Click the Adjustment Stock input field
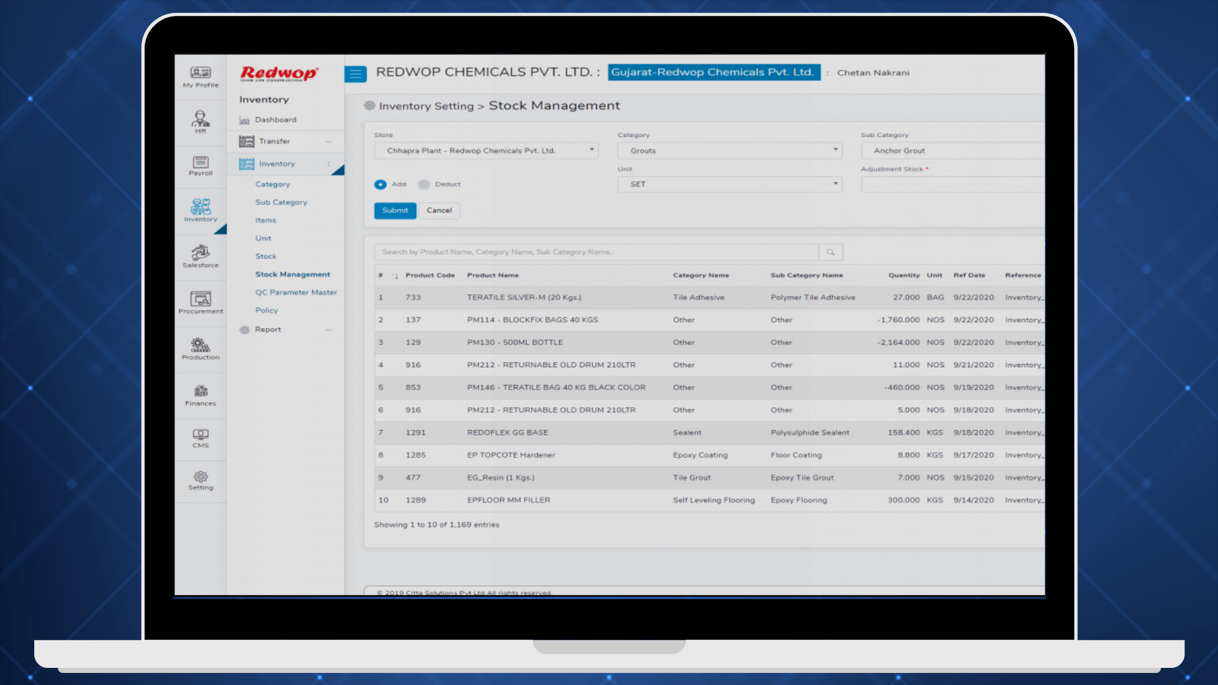This screenshot has height=685, width=1218. pos(953,185)
